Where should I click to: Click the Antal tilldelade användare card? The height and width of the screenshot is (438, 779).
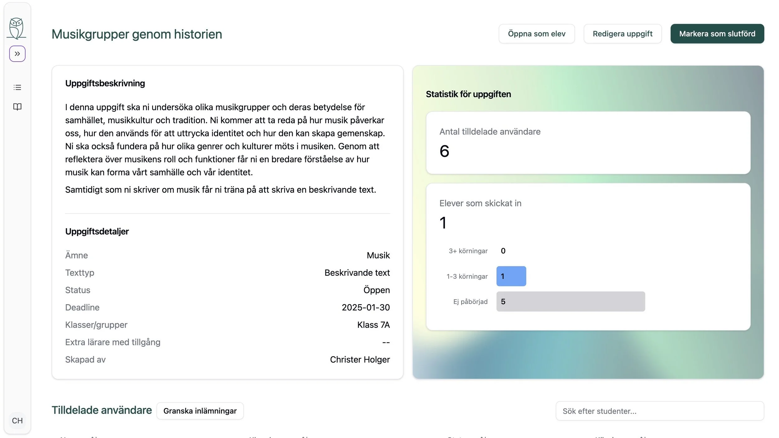(x=588, y=143)
